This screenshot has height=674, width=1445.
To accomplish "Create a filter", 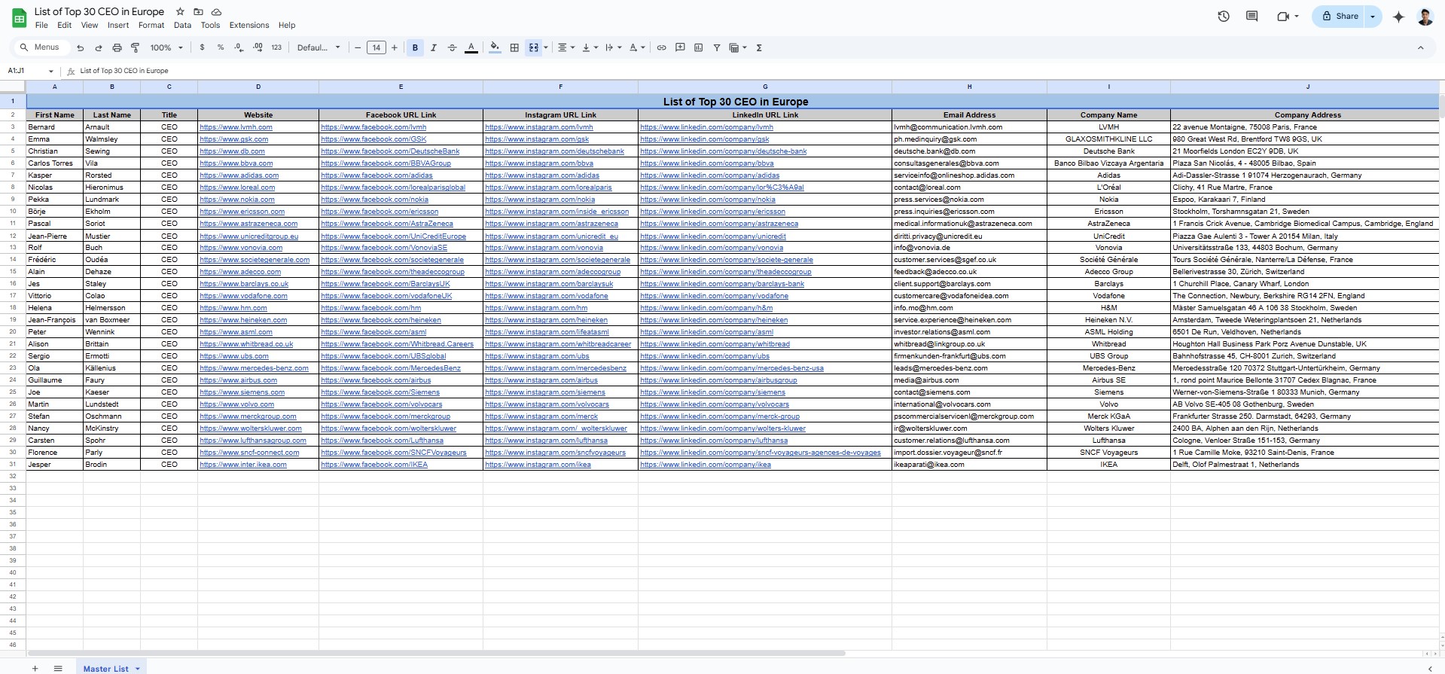I will coord(717,47).
